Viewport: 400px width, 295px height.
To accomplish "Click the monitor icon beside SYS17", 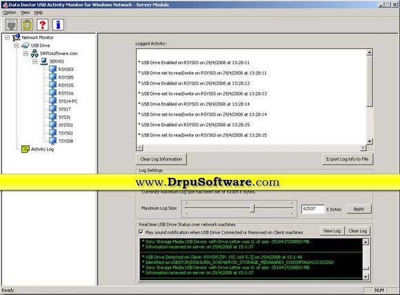I will point(53,109).
